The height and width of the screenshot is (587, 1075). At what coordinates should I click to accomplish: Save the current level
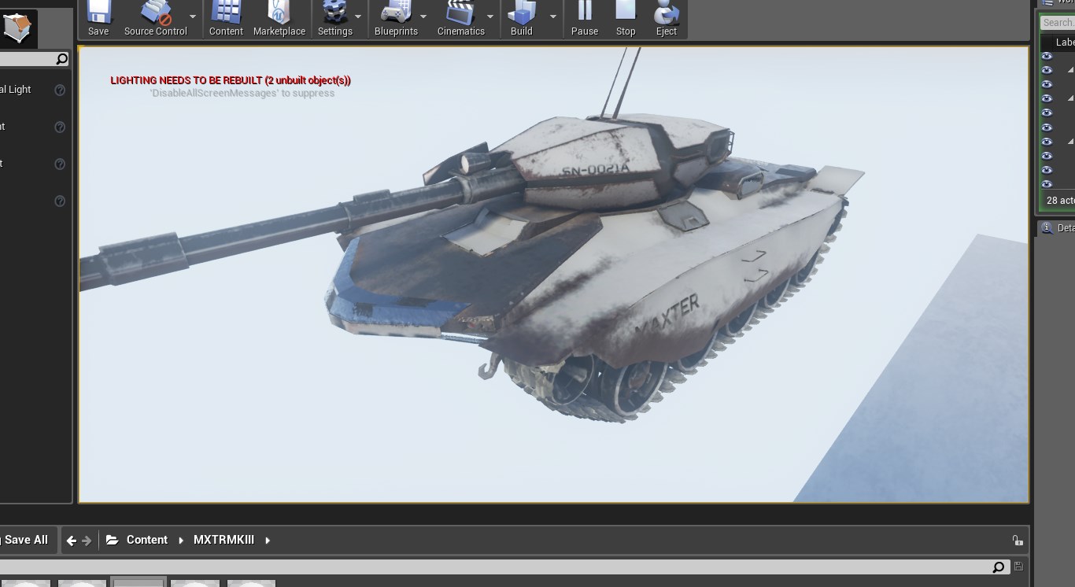pos(98,16)
